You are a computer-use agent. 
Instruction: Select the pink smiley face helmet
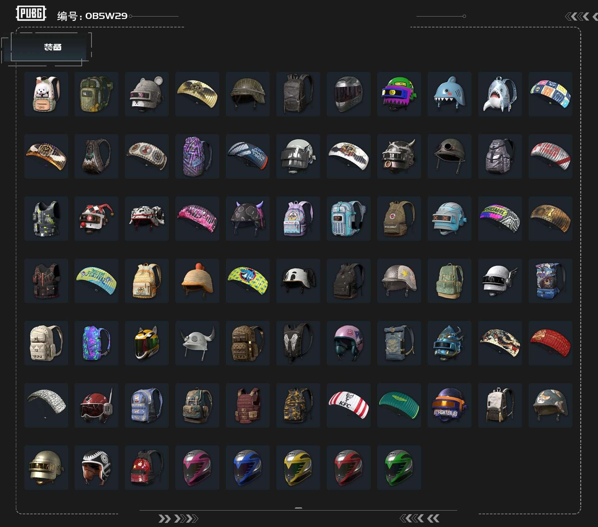[349, 343]
